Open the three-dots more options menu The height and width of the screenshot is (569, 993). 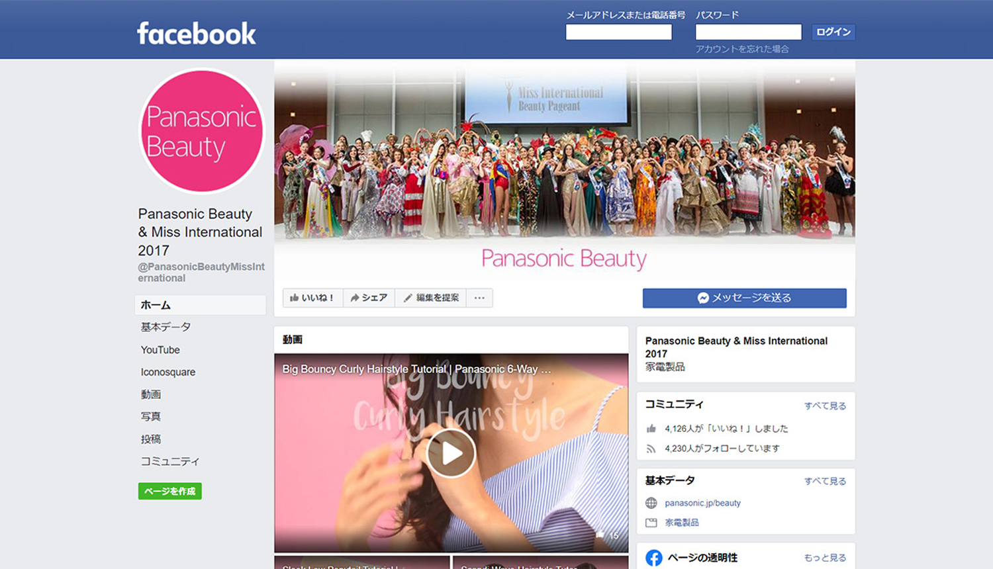(x=479, y=298)
